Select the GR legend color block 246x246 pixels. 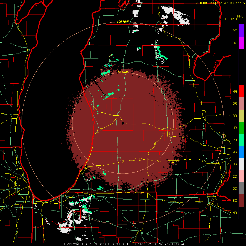point(241,104)
